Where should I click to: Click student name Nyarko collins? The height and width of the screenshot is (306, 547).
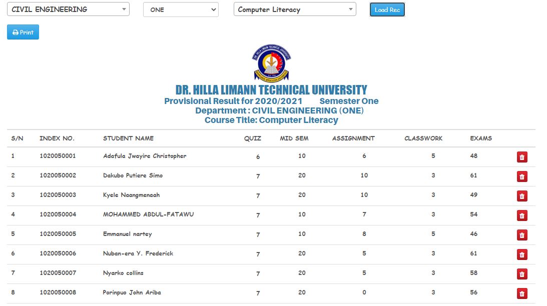pyautogui.click(x=123, y=273)
